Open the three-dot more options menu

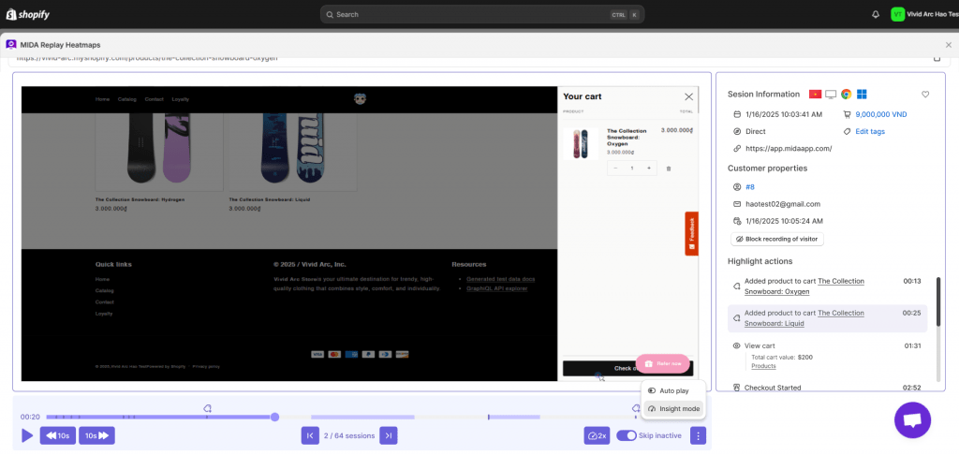[x=699, y=435]
